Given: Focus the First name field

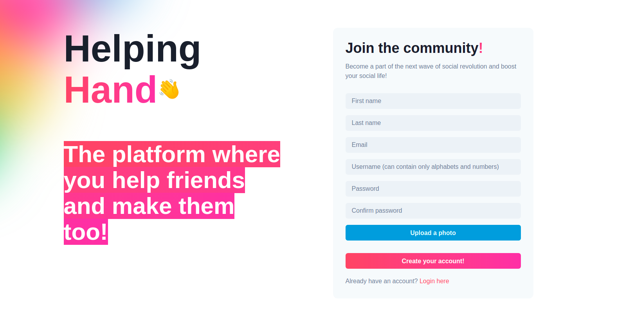Looking at the screenshot, I should tap(433, 101).
